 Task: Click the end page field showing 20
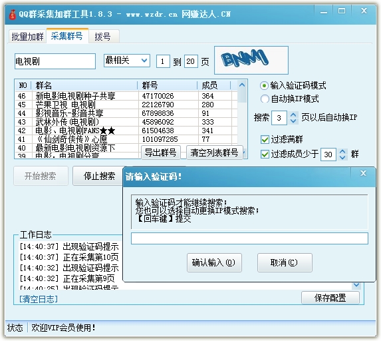(191, 61)
